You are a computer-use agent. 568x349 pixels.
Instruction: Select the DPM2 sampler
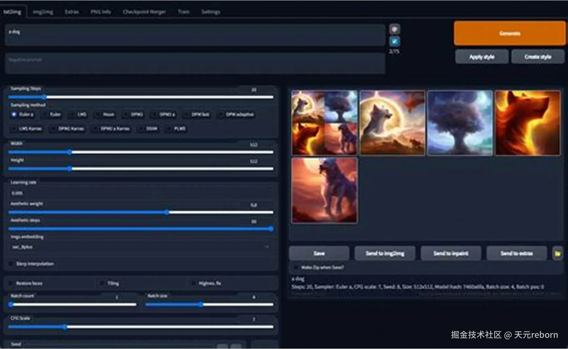[133, 114]
